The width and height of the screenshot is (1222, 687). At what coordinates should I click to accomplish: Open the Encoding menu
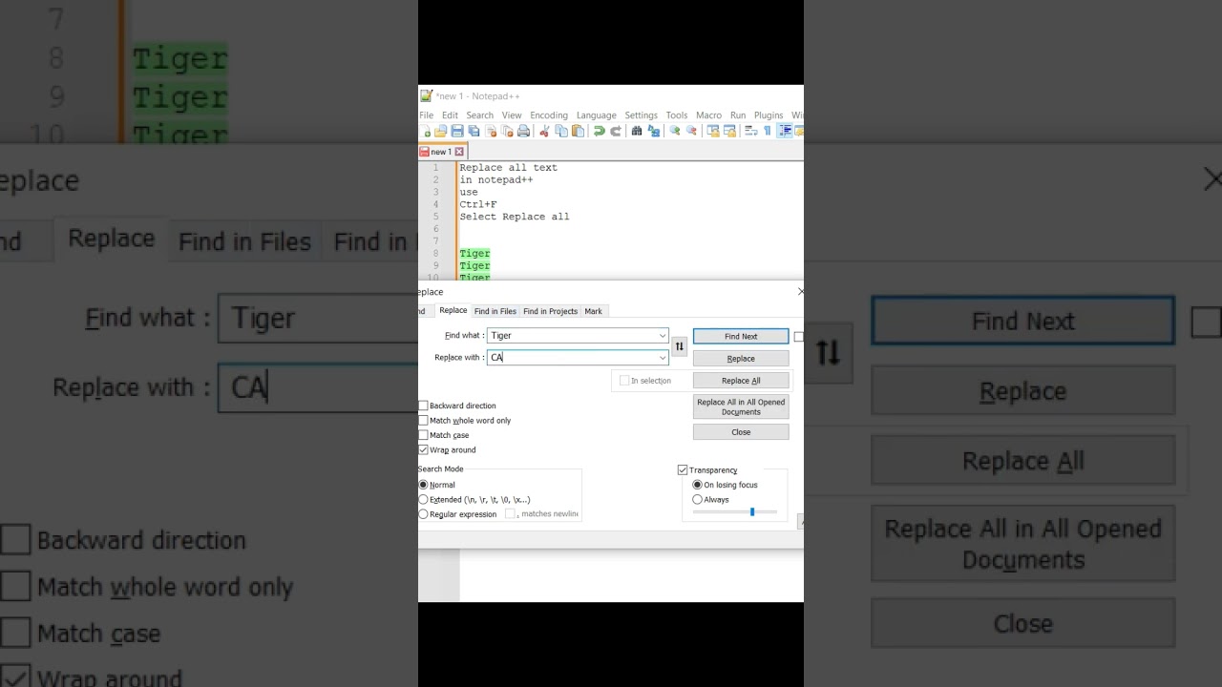click(549, 115)
